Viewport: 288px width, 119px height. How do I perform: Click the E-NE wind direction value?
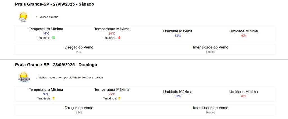click(79, 112)
